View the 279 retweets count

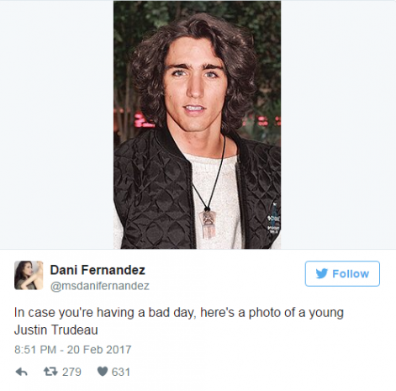[x=71, y=372]
